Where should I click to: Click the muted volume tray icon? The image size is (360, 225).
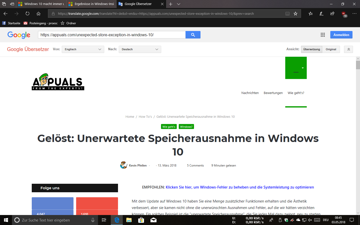click(310, 220)
